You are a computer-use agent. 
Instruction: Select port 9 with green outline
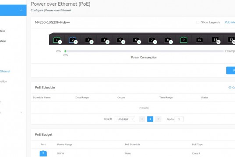[184, 40]
